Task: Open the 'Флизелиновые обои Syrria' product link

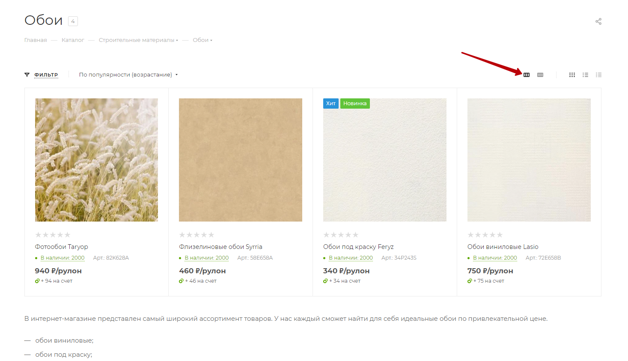Action: (x=220, y=247)
